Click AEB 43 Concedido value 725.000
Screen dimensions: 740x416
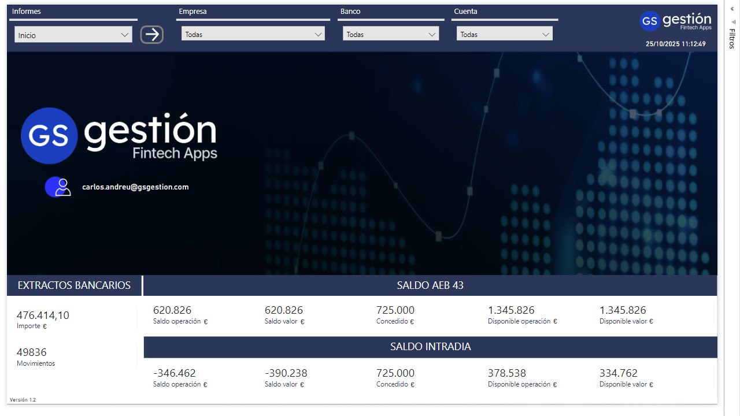(395, 310)
